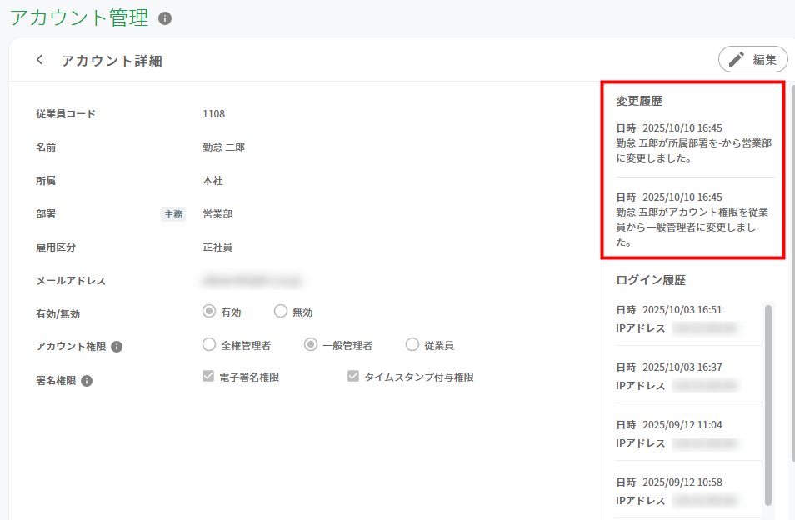This screenshot has width=795, height=520.
Task: Toggle 電子署名権限 checkbox
Action: tap(207, 376)
